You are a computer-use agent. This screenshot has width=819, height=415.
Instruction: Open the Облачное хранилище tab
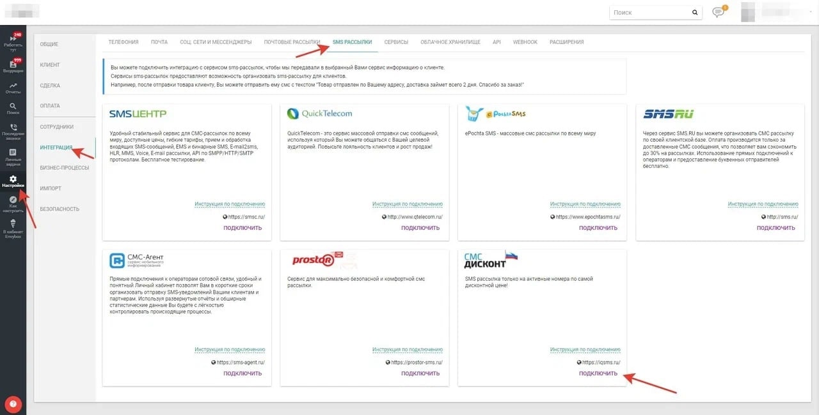(x=450, y=42)
